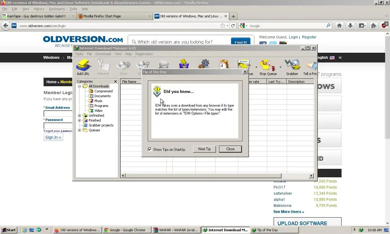
Task: Click the IDM tray icon in system tray
Action: [x=361, y=230]
